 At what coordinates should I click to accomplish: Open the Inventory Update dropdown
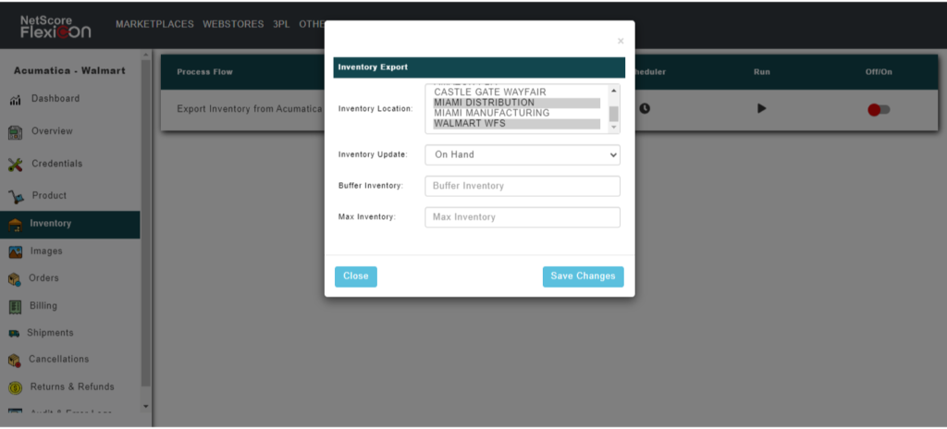pos(523,154)
